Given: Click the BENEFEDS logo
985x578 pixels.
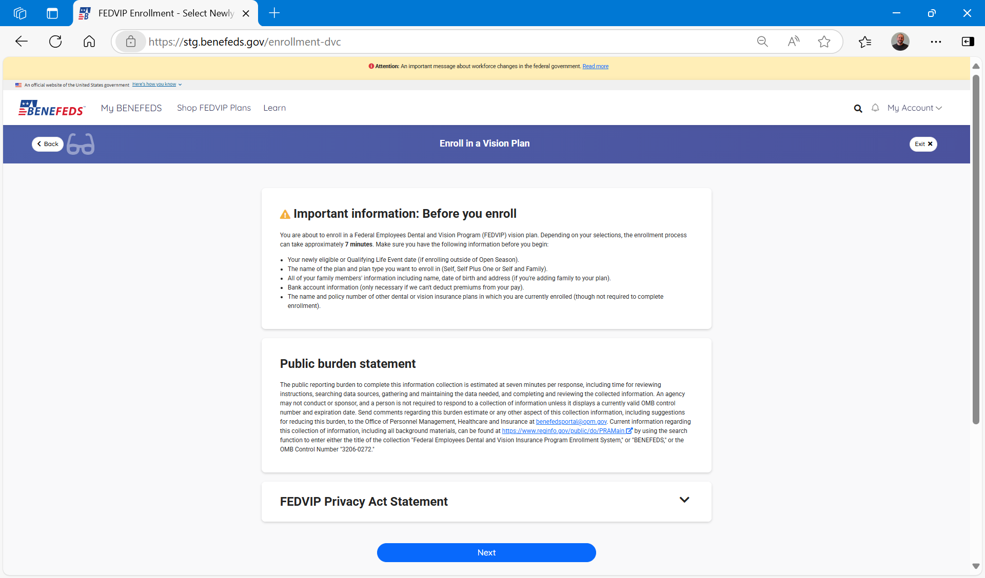Looking at the screenshot, I should point(51,108).
